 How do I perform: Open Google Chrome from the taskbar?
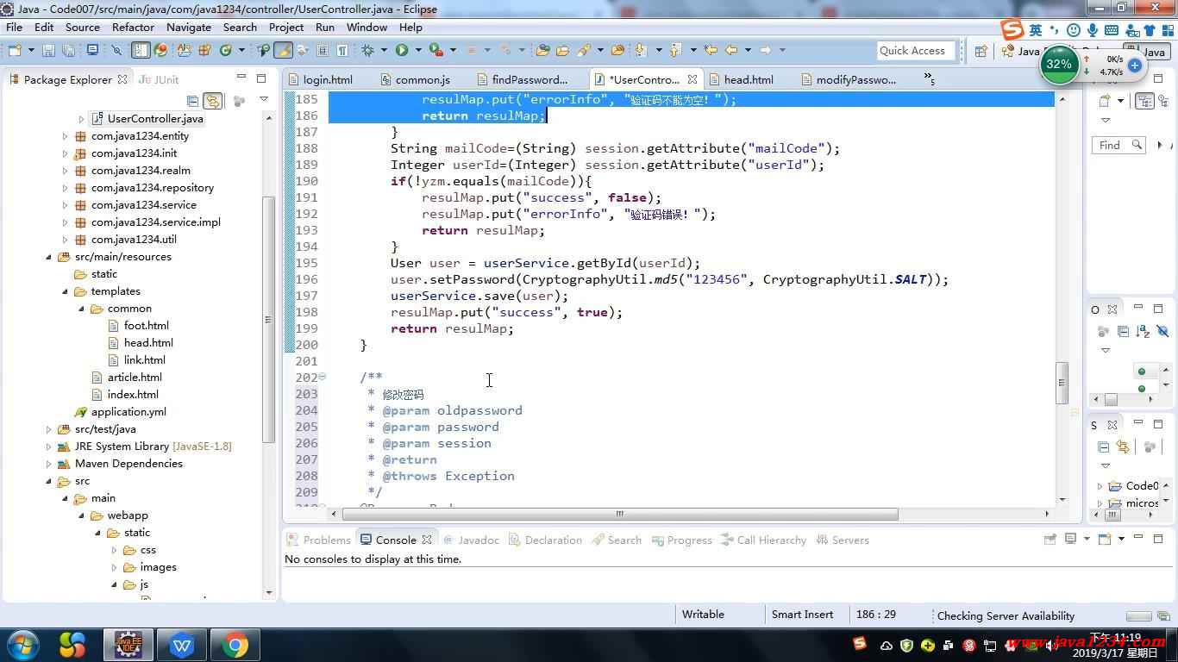pos(234,645)
